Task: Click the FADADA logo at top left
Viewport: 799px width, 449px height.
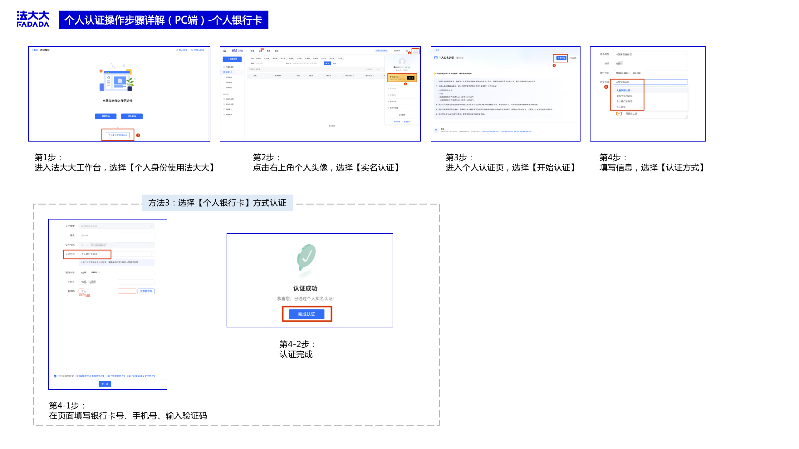Action: coord(33,19)
